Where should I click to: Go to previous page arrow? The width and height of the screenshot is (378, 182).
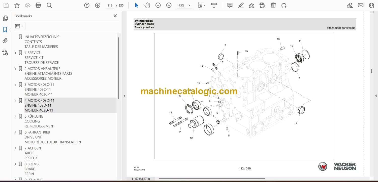87,5
